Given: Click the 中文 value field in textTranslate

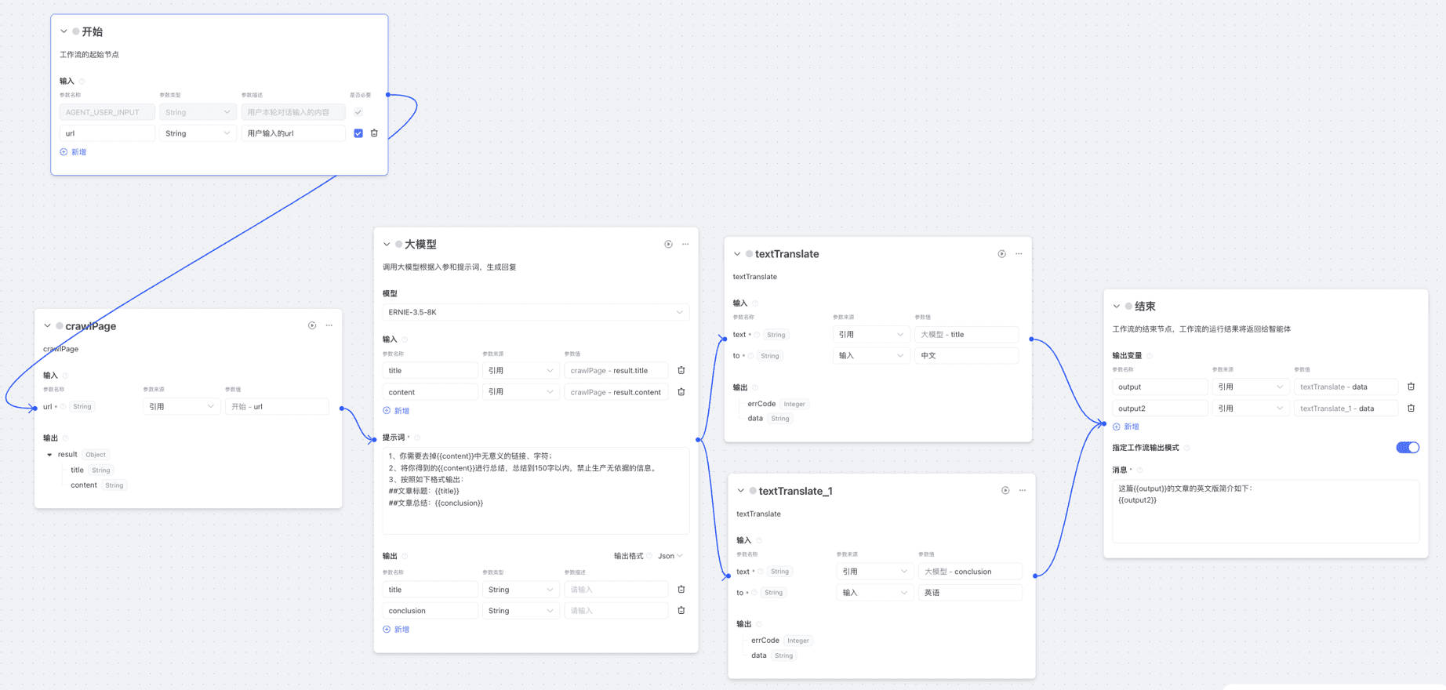Looking at the screenshot, I should coord(967,356).
